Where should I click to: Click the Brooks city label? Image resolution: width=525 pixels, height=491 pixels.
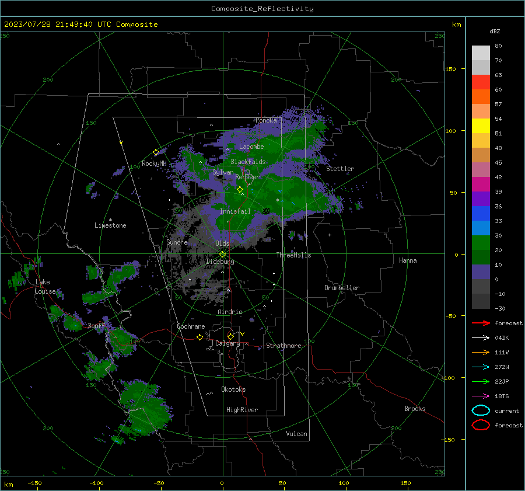pyautogui.click(x=415, y=409)
